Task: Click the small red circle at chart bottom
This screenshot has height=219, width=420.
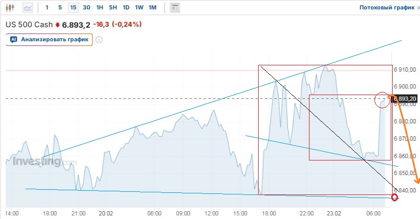Action: [394, 197]
